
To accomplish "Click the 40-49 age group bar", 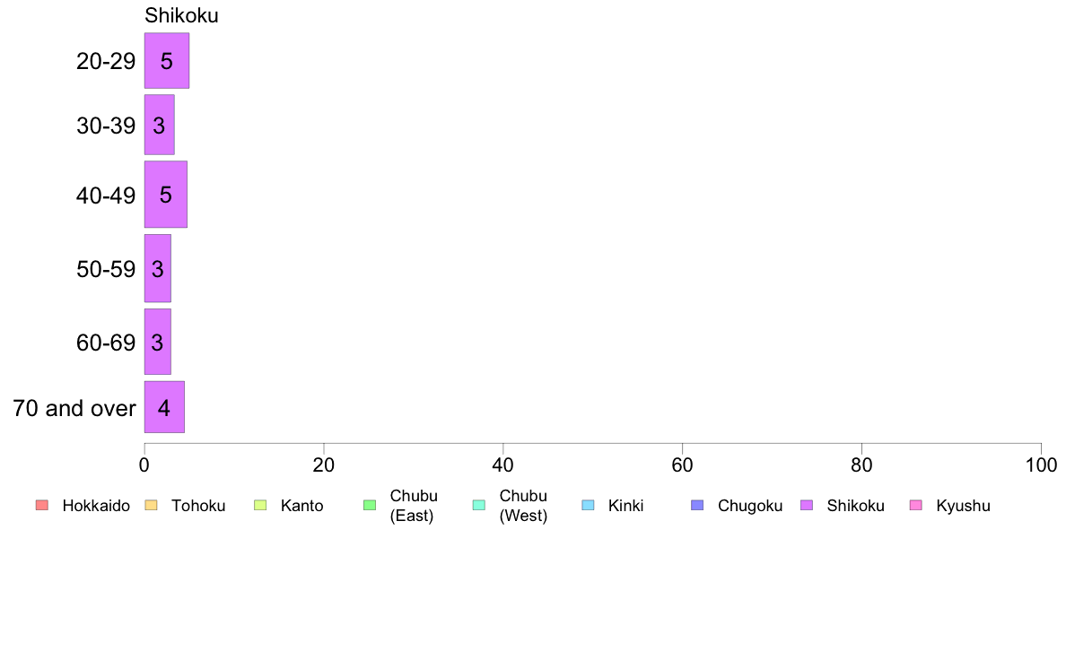I will 165,195.
